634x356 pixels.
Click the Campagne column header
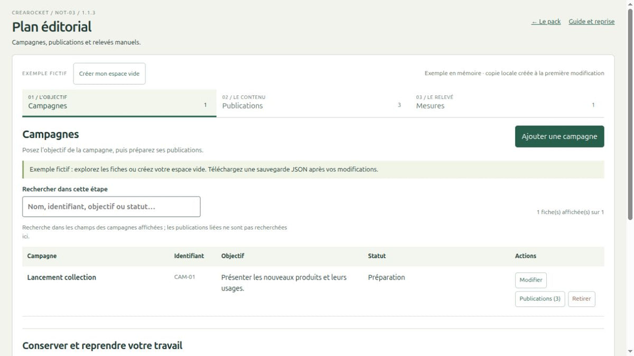coord(42,256)
